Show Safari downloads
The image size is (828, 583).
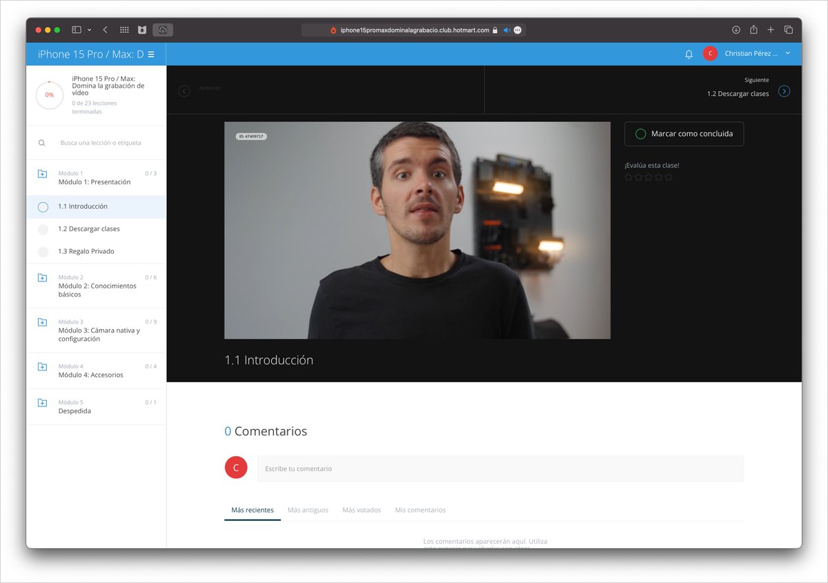[736, 30]
